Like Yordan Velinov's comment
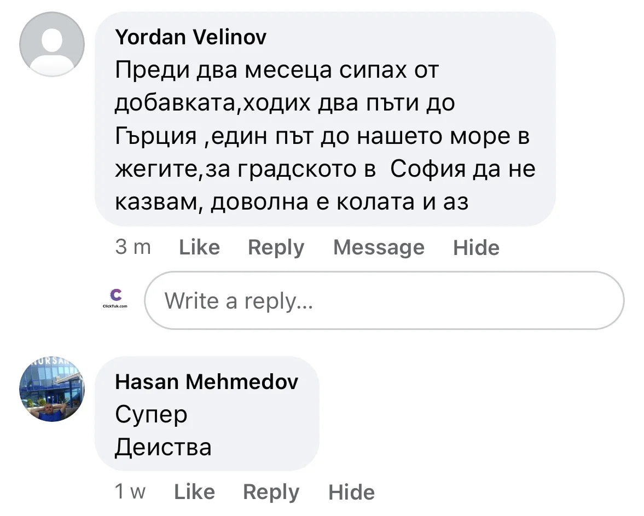This screenshot has height=516, width=644. pyautogui.click(x=199, y=247)
